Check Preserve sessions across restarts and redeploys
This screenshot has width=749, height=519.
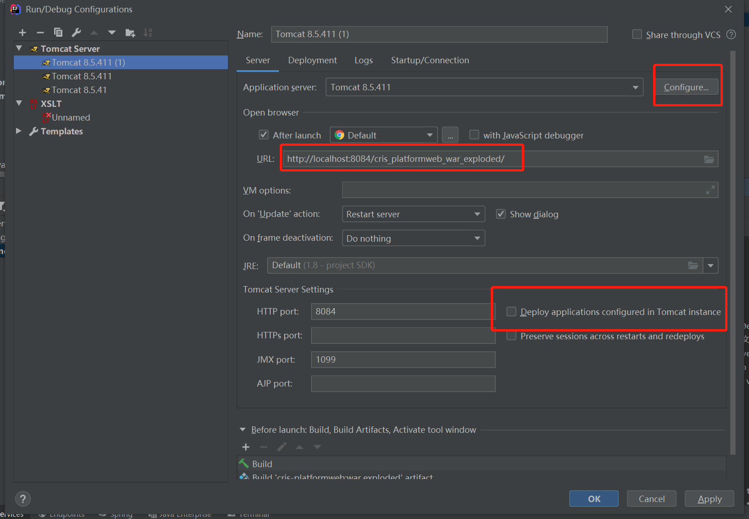[x=511, y=336]
